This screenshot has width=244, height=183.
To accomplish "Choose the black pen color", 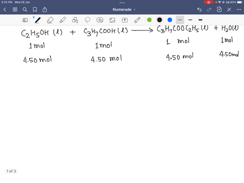I will [160, 20].
